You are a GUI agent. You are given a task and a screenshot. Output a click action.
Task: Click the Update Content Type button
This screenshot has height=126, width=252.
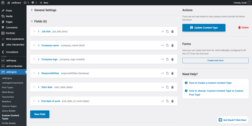coord(204,28)
